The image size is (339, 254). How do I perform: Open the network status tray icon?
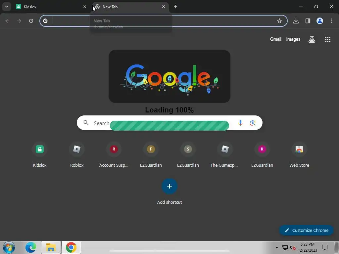point(285,247)
